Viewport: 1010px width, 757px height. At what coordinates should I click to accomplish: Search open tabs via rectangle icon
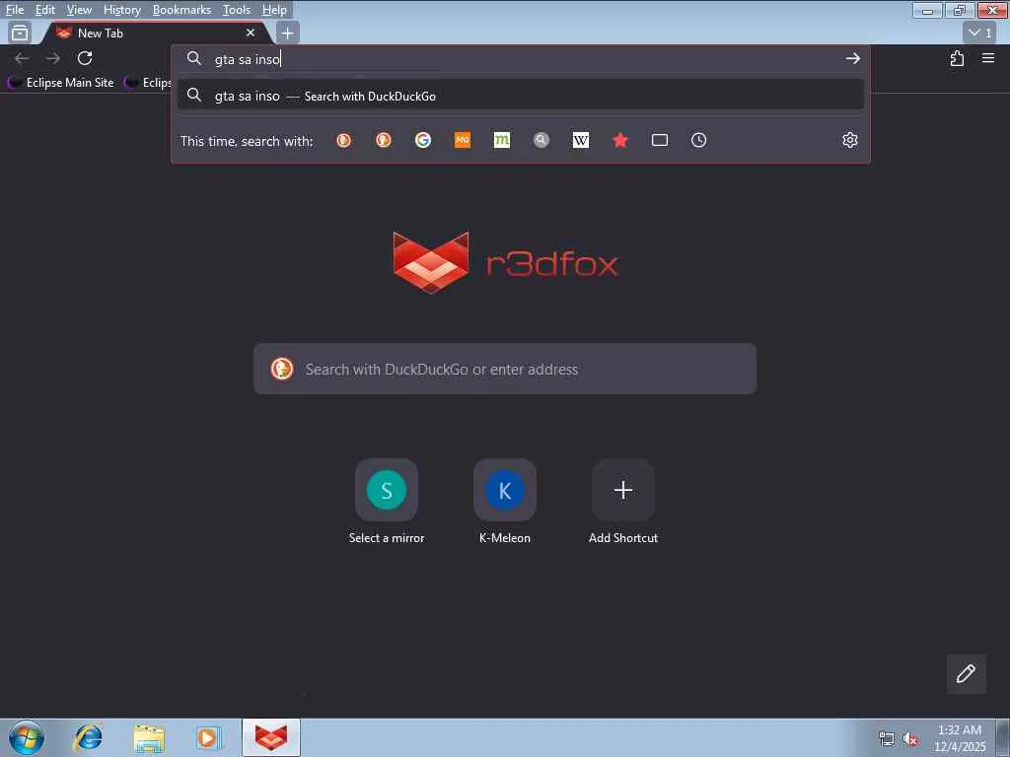coord(660,140)
